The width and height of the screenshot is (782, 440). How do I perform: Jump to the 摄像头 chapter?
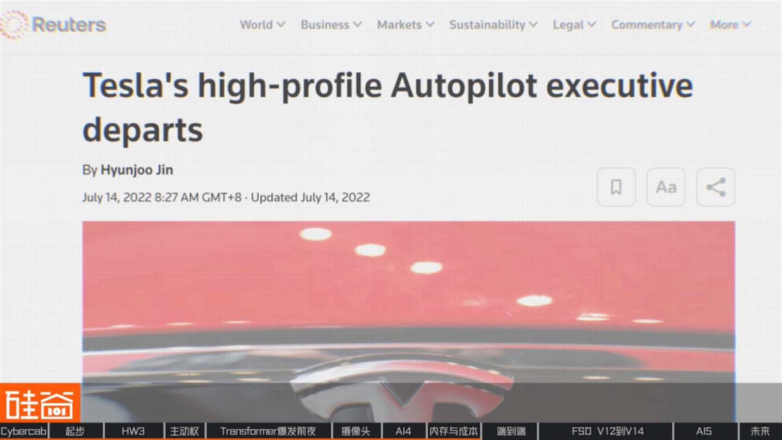point(356,431)
